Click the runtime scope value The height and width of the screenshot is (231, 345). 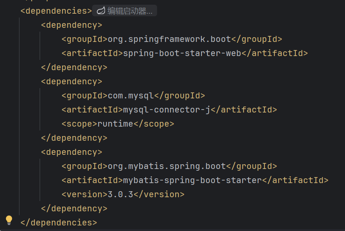point(115,124)
